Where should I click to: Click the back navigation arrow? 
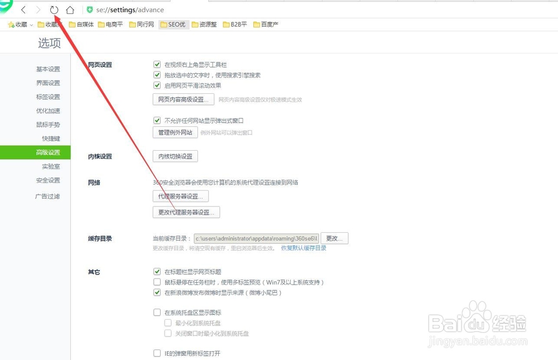(x=22, y=9)
